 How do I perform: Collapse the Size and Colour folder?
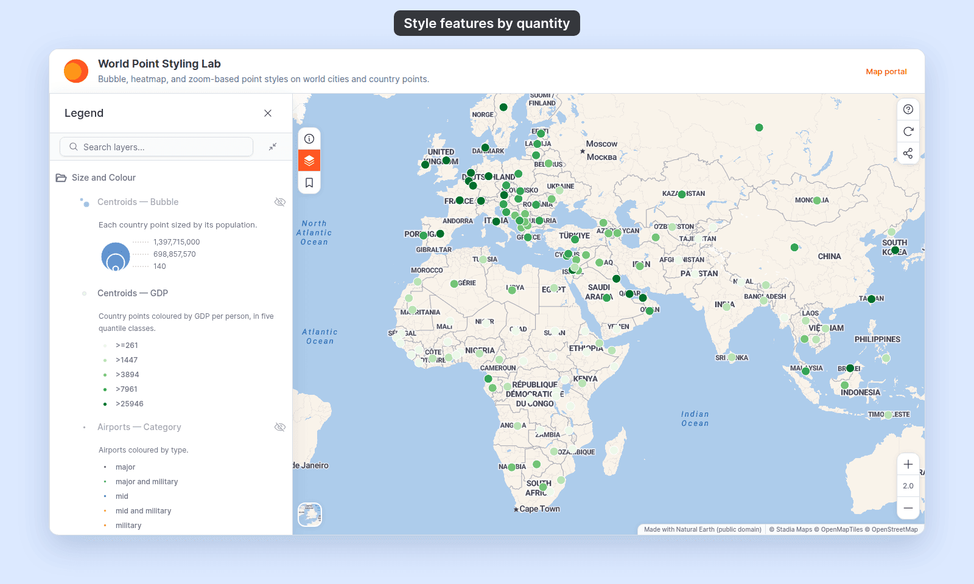click(61, 178)
